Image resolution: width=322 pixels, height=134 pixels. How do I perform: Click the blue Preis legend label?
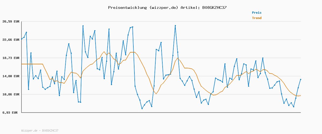pyautogui.click(x=257, y=13)
